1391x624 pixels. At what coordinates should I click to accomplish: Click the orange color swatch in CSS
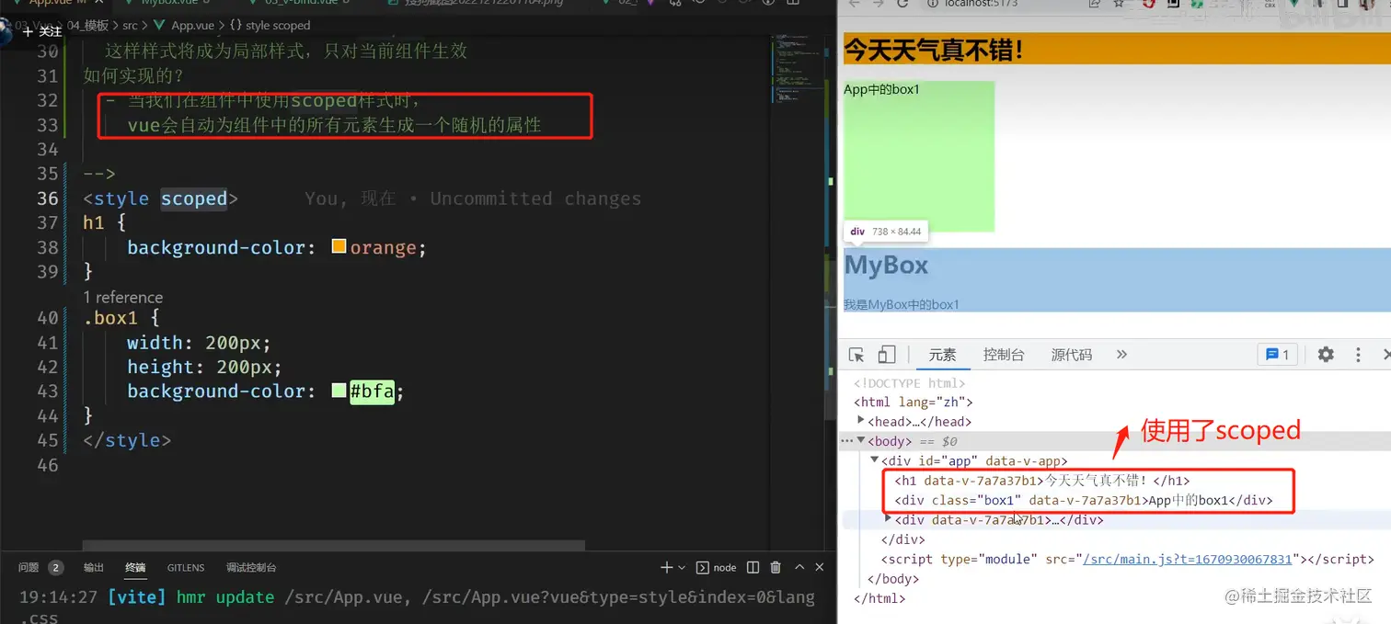click(x=339, y=246)
